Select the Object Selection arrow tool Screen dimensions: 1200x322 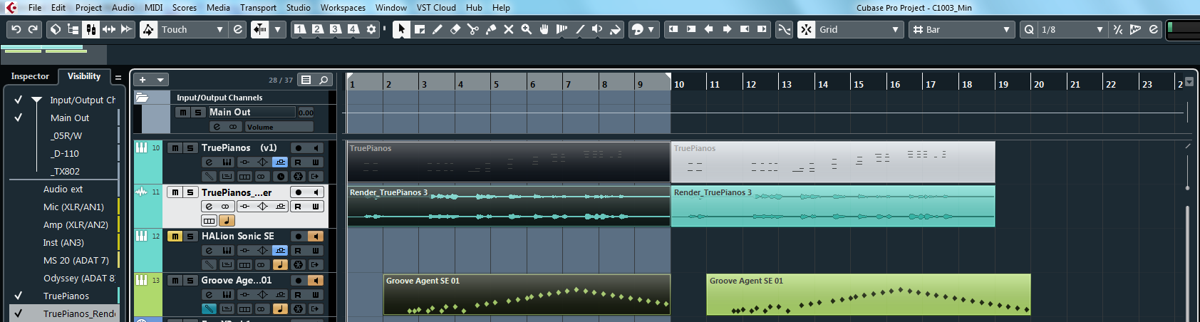click(401, 29)
